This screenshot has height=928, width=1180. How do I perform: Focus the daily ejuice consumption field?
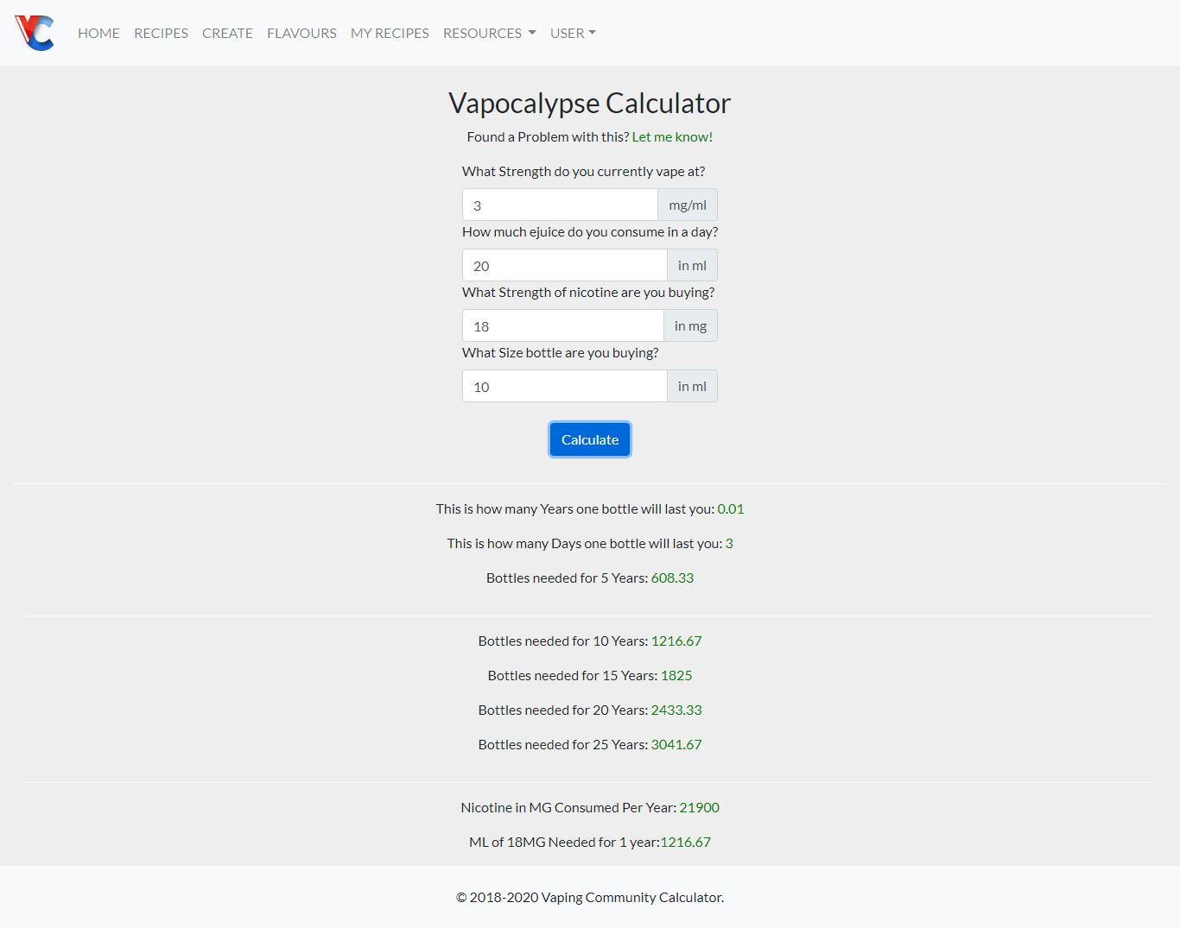(564, 265)
